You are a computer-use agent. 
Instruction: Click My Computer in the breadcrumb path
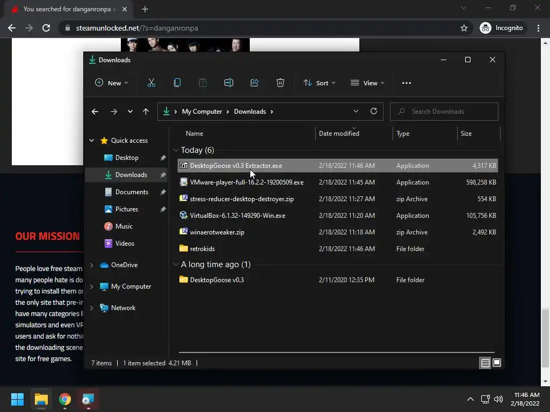tap(202, 112)
